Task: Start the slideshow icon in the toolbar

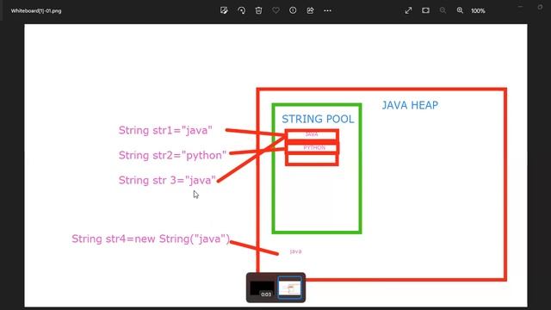Action: coord(425,10)
